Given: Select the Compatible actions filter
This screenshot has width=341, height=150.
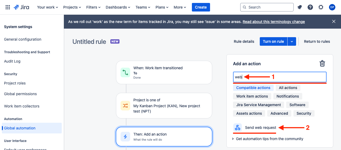Looking at the screenshot, I should 253,88.
